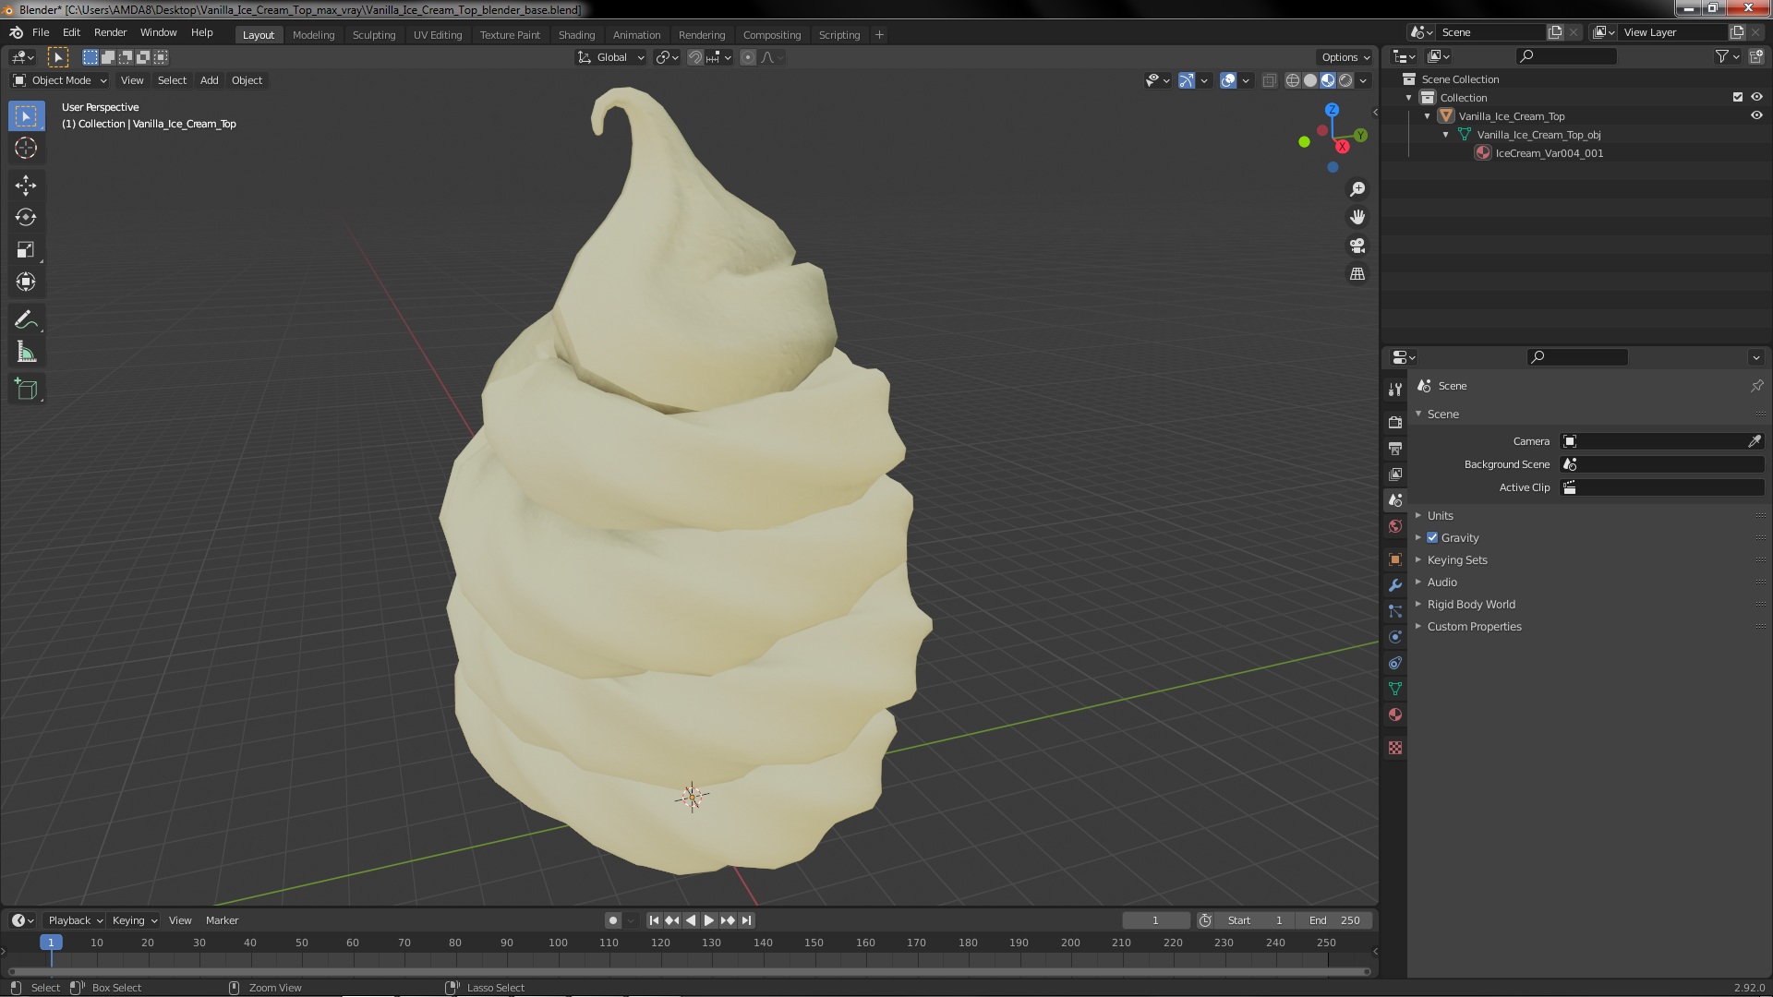The height and width of the screenshot is (997, 1773).
Task: Open Material properties tab
Action: tap(1395, 715)
